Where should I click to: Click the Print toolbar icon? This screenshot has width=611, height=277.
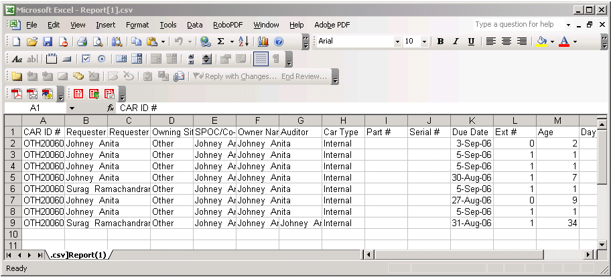82,41
